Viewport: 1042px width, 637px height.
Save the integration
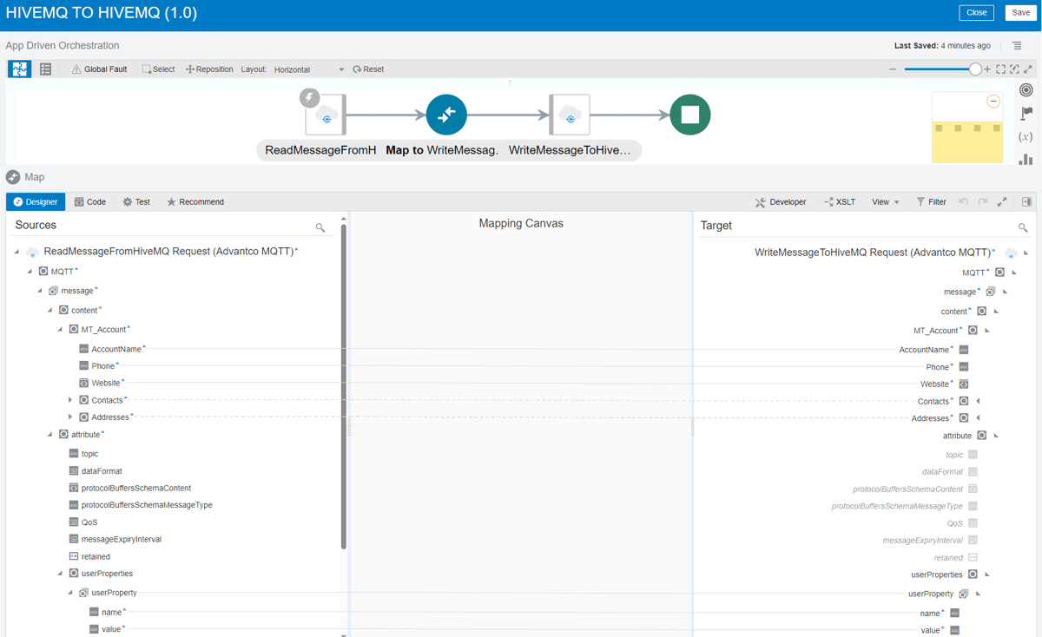[1021, 12]
